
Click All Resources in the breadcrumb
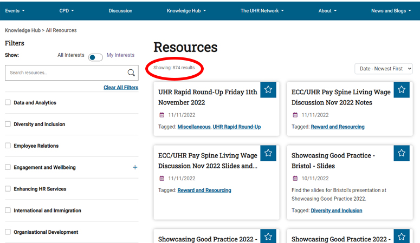coord(61,30)
